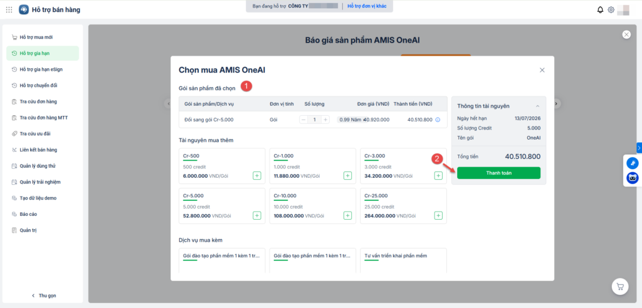The height and width of the screenshot is (308, 642).
Task: Click Đổi sang gói Cr-5.000 row text
Action: (209, 120)
